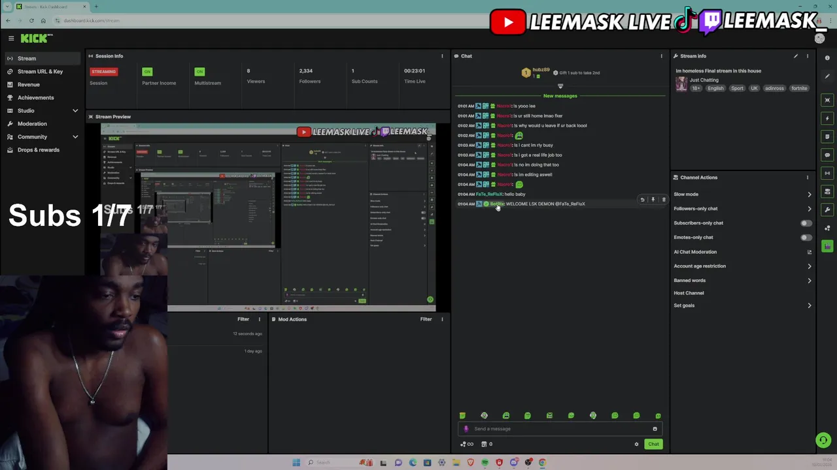Open Achievements page
Screen dimensions: 837x470
tap(42, 97)
